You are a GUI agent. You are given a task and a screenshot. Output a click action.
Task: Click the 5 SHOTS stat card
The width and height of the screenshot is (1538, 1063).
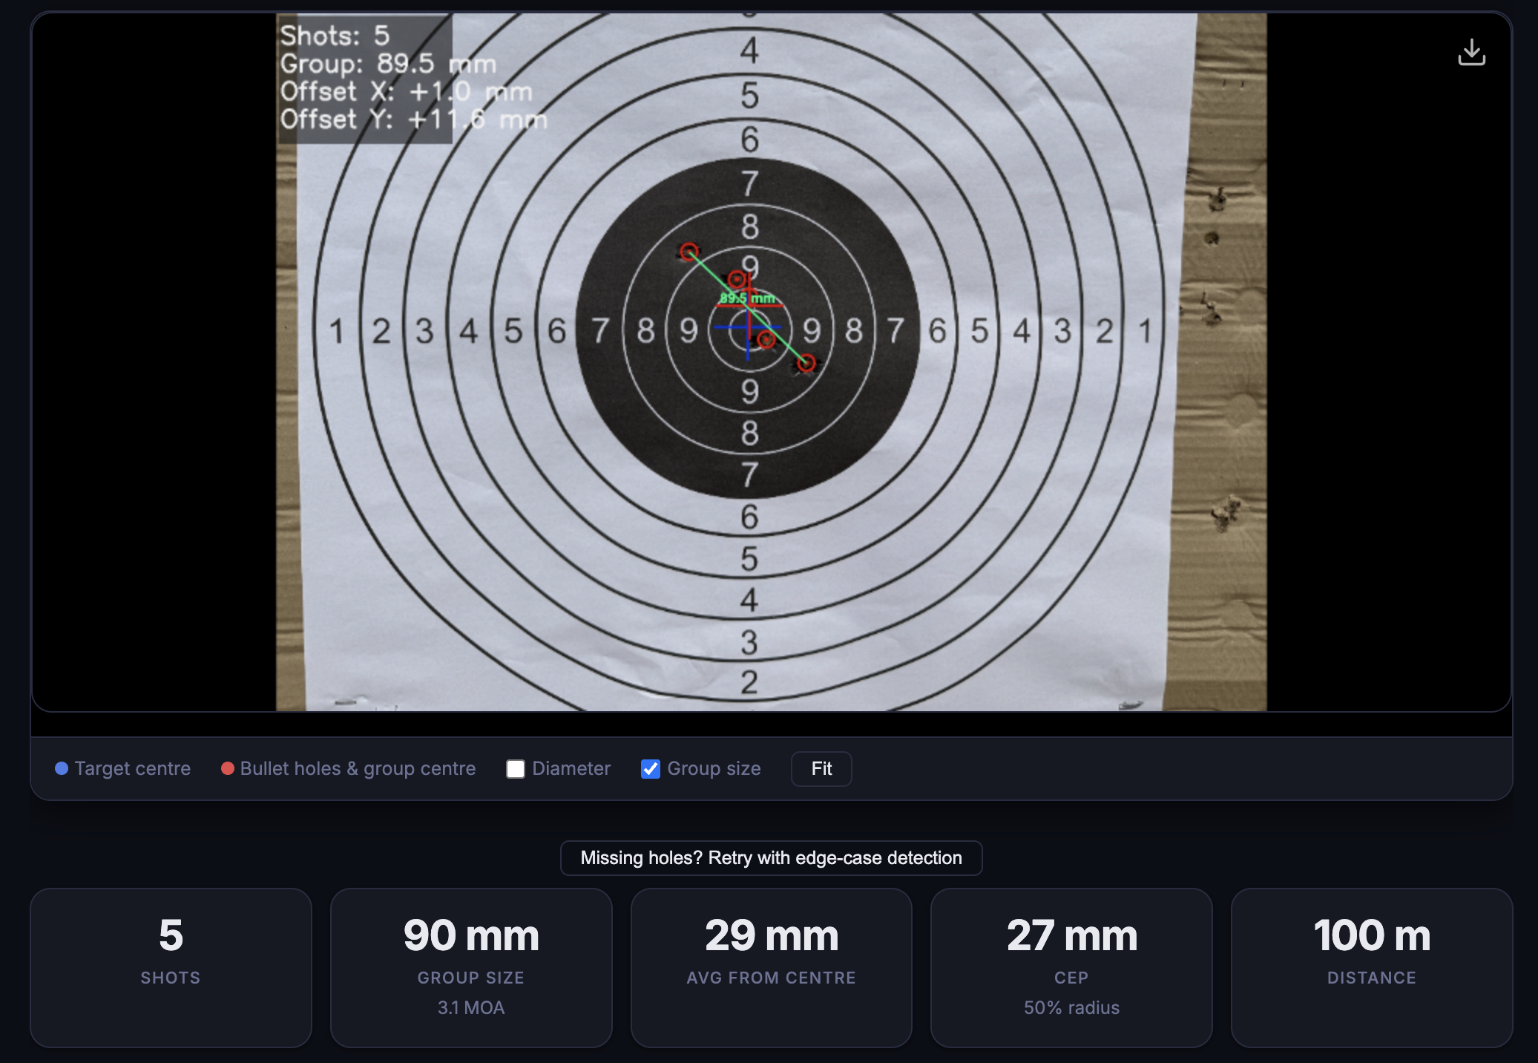coord(171,967)
